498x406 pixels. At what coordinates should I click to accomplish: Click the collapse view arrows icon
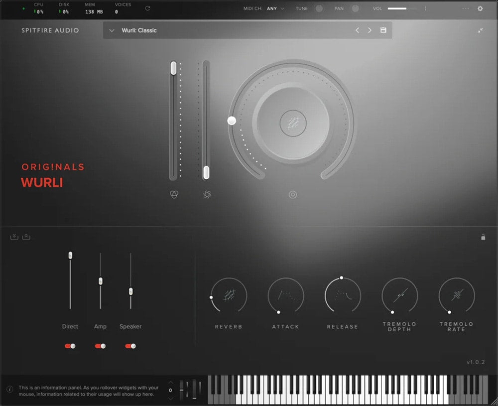[480, 30]
